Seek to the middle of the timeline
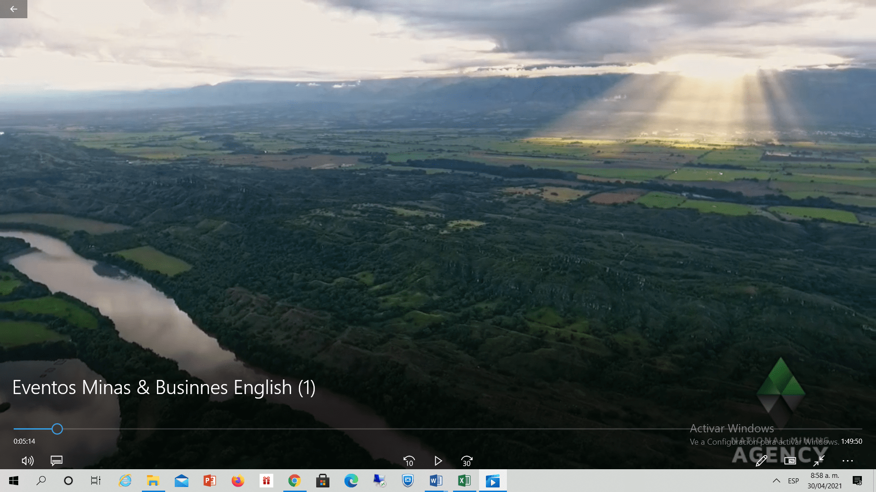 438,429
